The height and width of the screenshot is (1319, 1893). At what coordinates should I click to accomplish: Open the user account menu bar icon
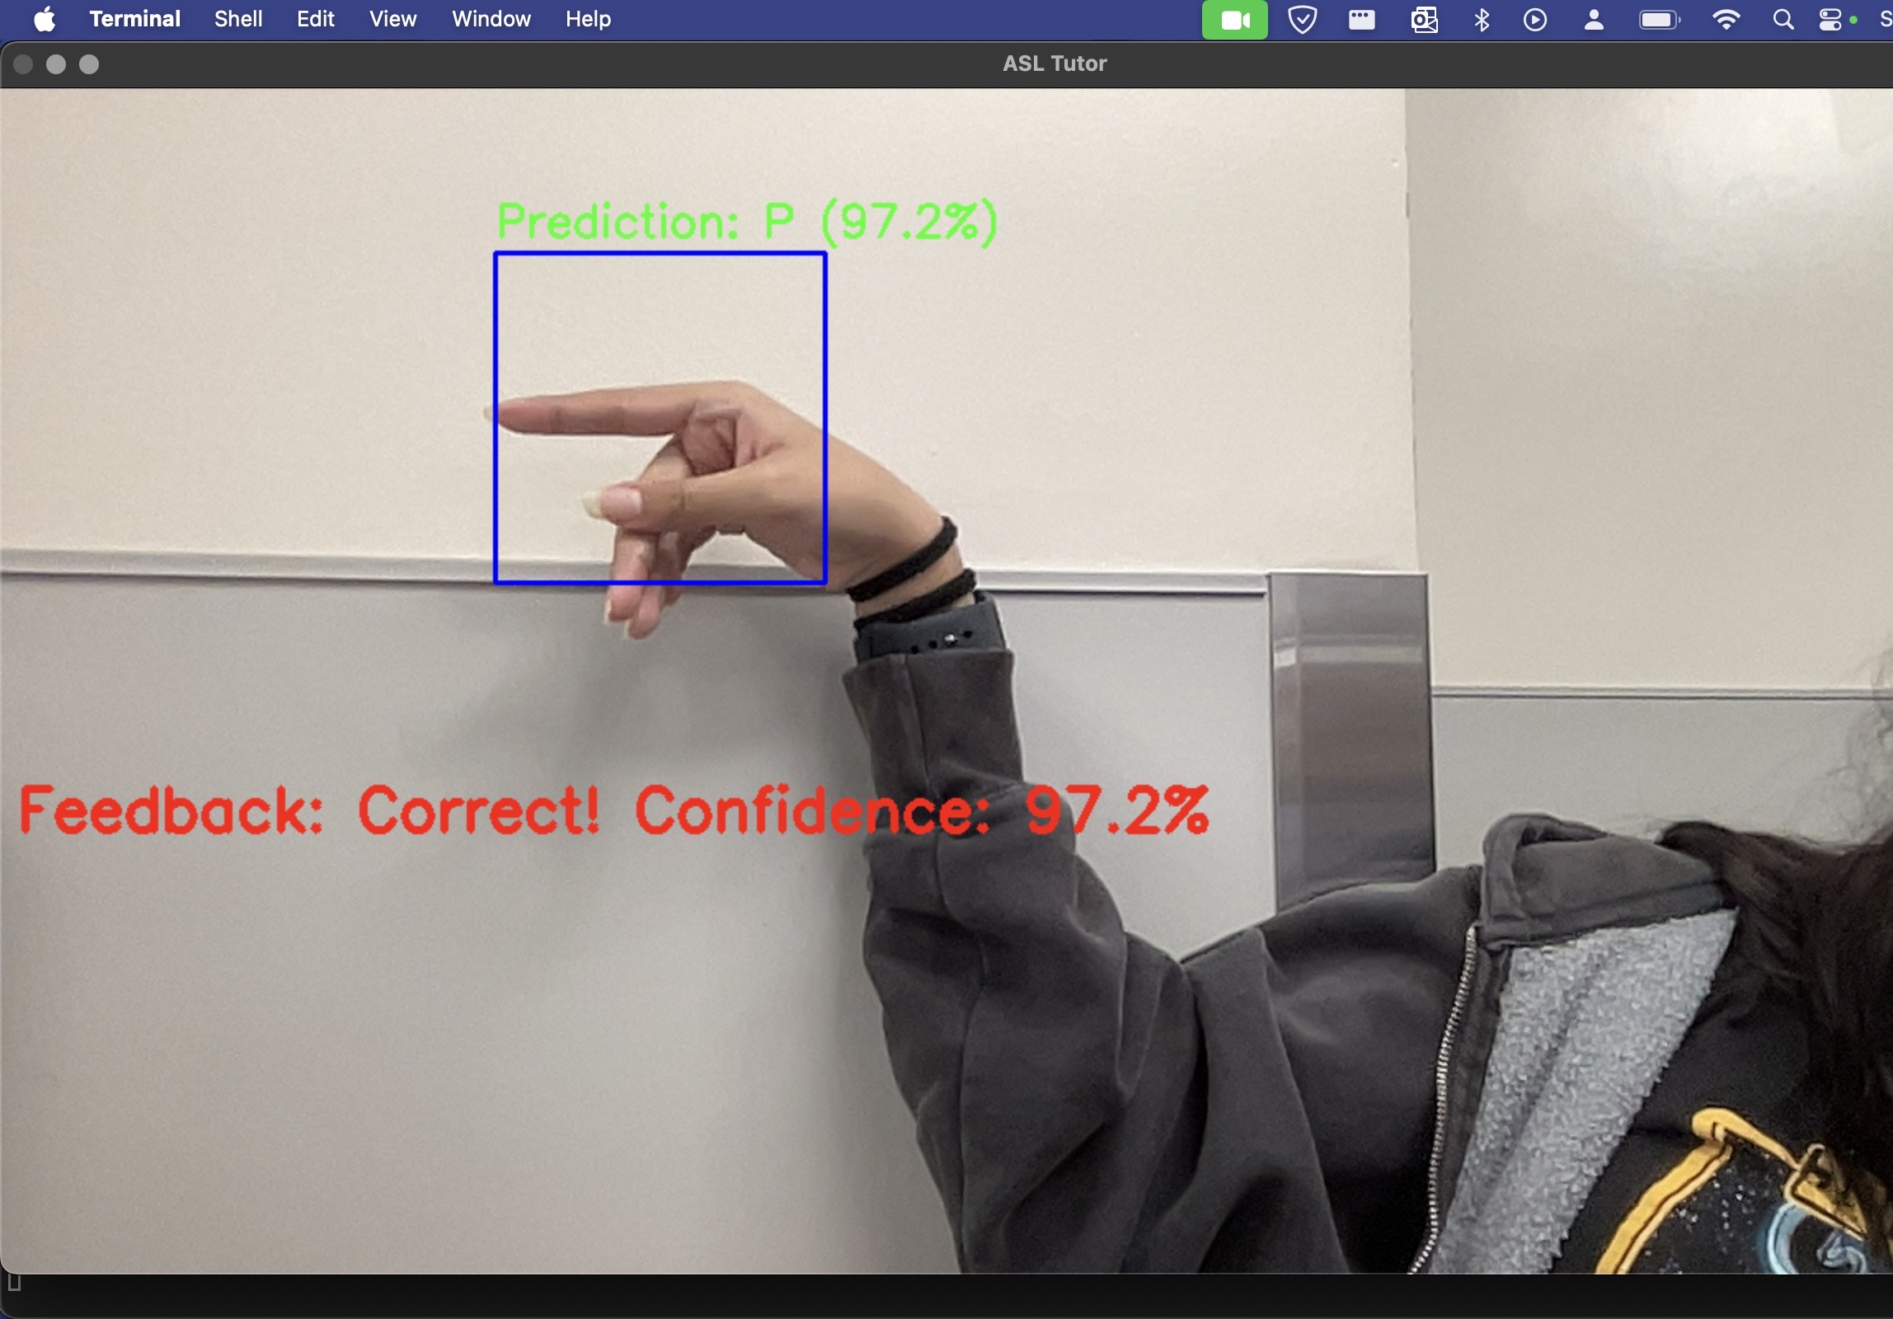tap(1594, 20)
